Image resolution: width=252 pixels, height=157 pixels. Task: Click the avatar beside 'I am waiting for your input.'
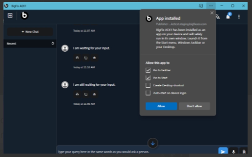click(65, 48)
